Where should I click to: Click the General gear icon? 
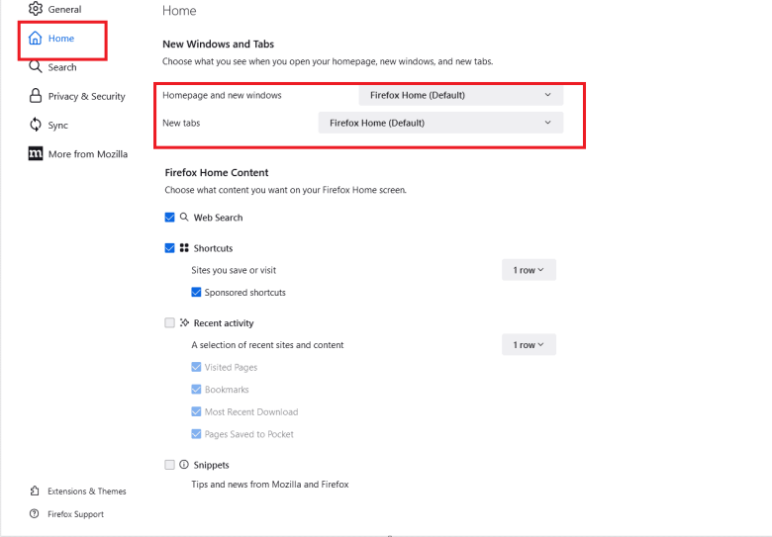click(36, 9)
